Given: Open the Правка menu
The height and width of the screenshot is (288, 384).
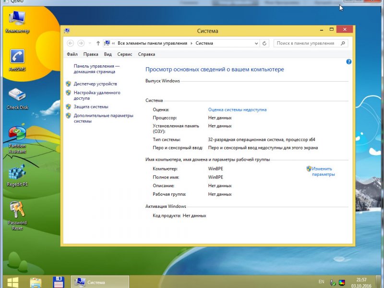Looking at the screenshot, I should 91,54.
